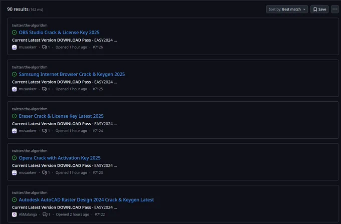Click the #7126 issue number
Image resolution: width=341 pixels, height=224 pixels.
[x=98, y=47]
